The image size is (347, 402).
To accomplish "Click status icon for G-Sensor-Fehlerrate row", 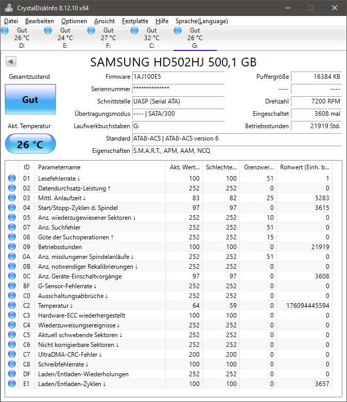I will (12, 286).
